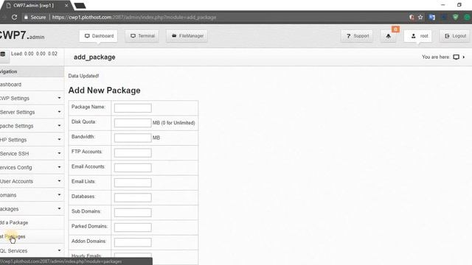Viewport: 472px width, 265px height.
Task: Open the notifications bell icon
Action: [389, 36]
